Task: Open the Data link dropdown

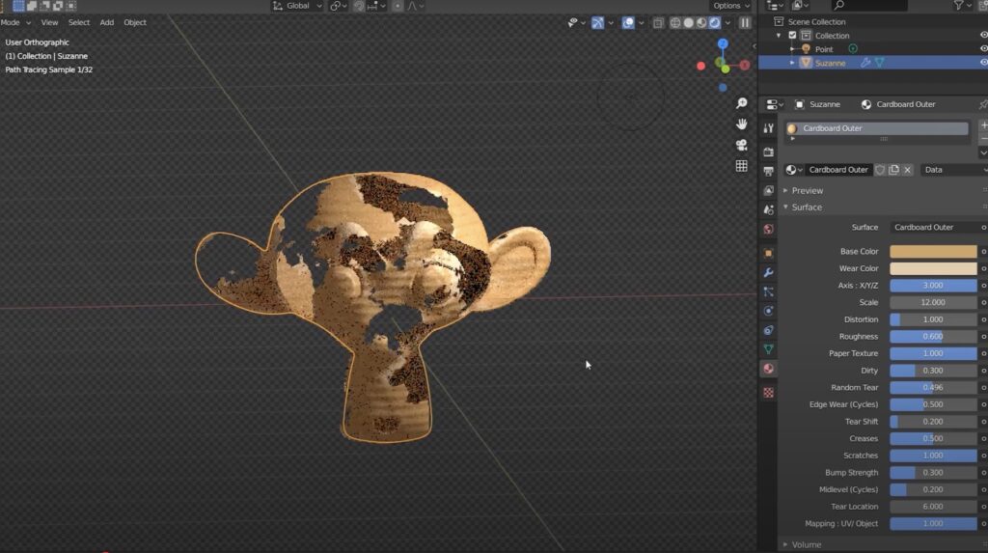Action: pos(954,170)
